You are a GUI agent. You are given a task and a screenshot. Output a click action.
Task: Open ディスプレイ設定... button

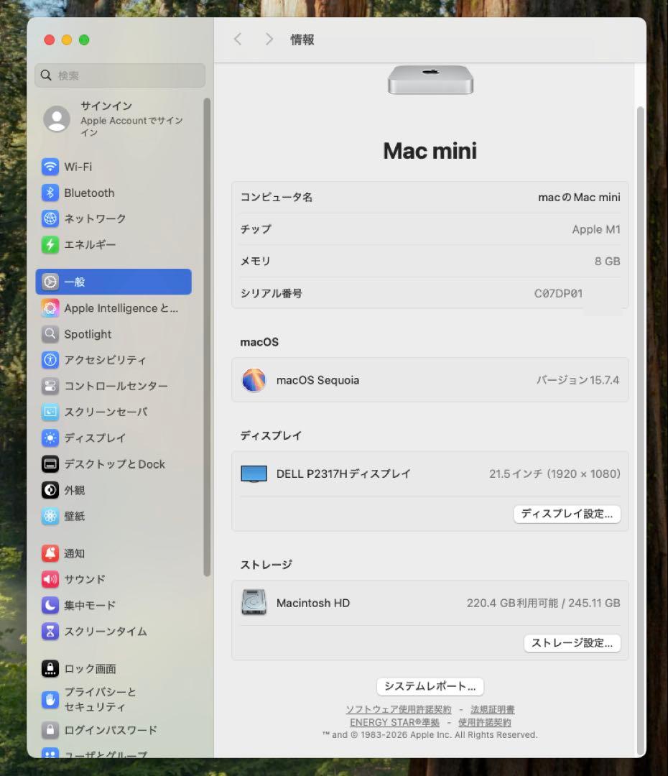(567, 514)
